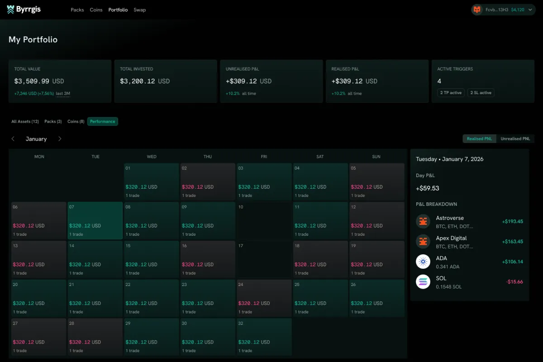Click the SOL coin icon

423,281
